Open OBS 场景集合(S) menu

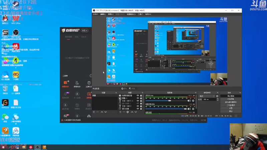[131, 14]
